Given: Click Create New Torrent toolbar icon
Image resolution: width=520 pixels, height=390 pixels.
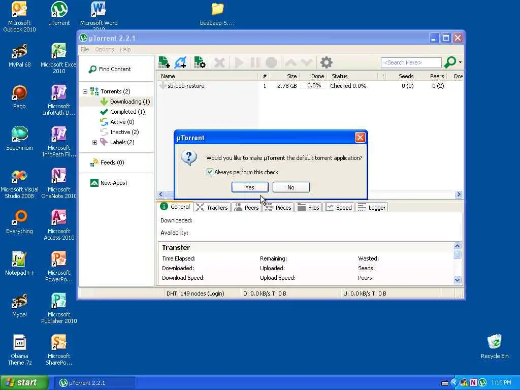Looking at the screenshot, I should point(200,62).
